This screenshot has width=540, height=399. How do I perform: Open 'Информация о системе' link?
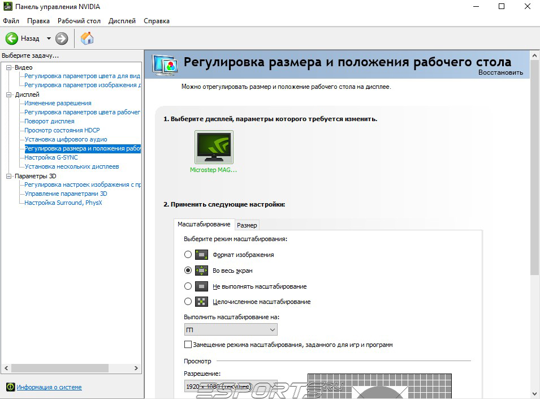[49, 387]
